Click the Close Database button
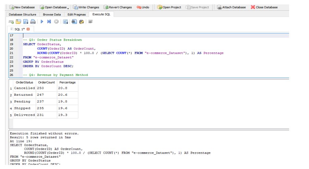The image size is (309, 169). [264, 7]
